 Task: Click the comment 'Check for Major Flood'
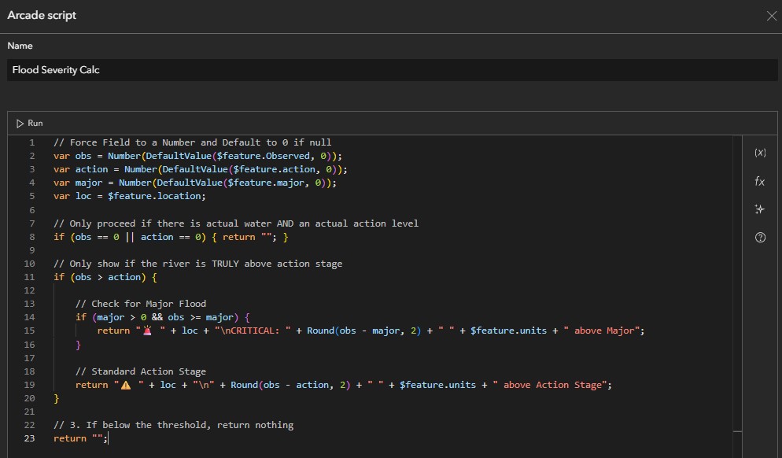point(141,304)
